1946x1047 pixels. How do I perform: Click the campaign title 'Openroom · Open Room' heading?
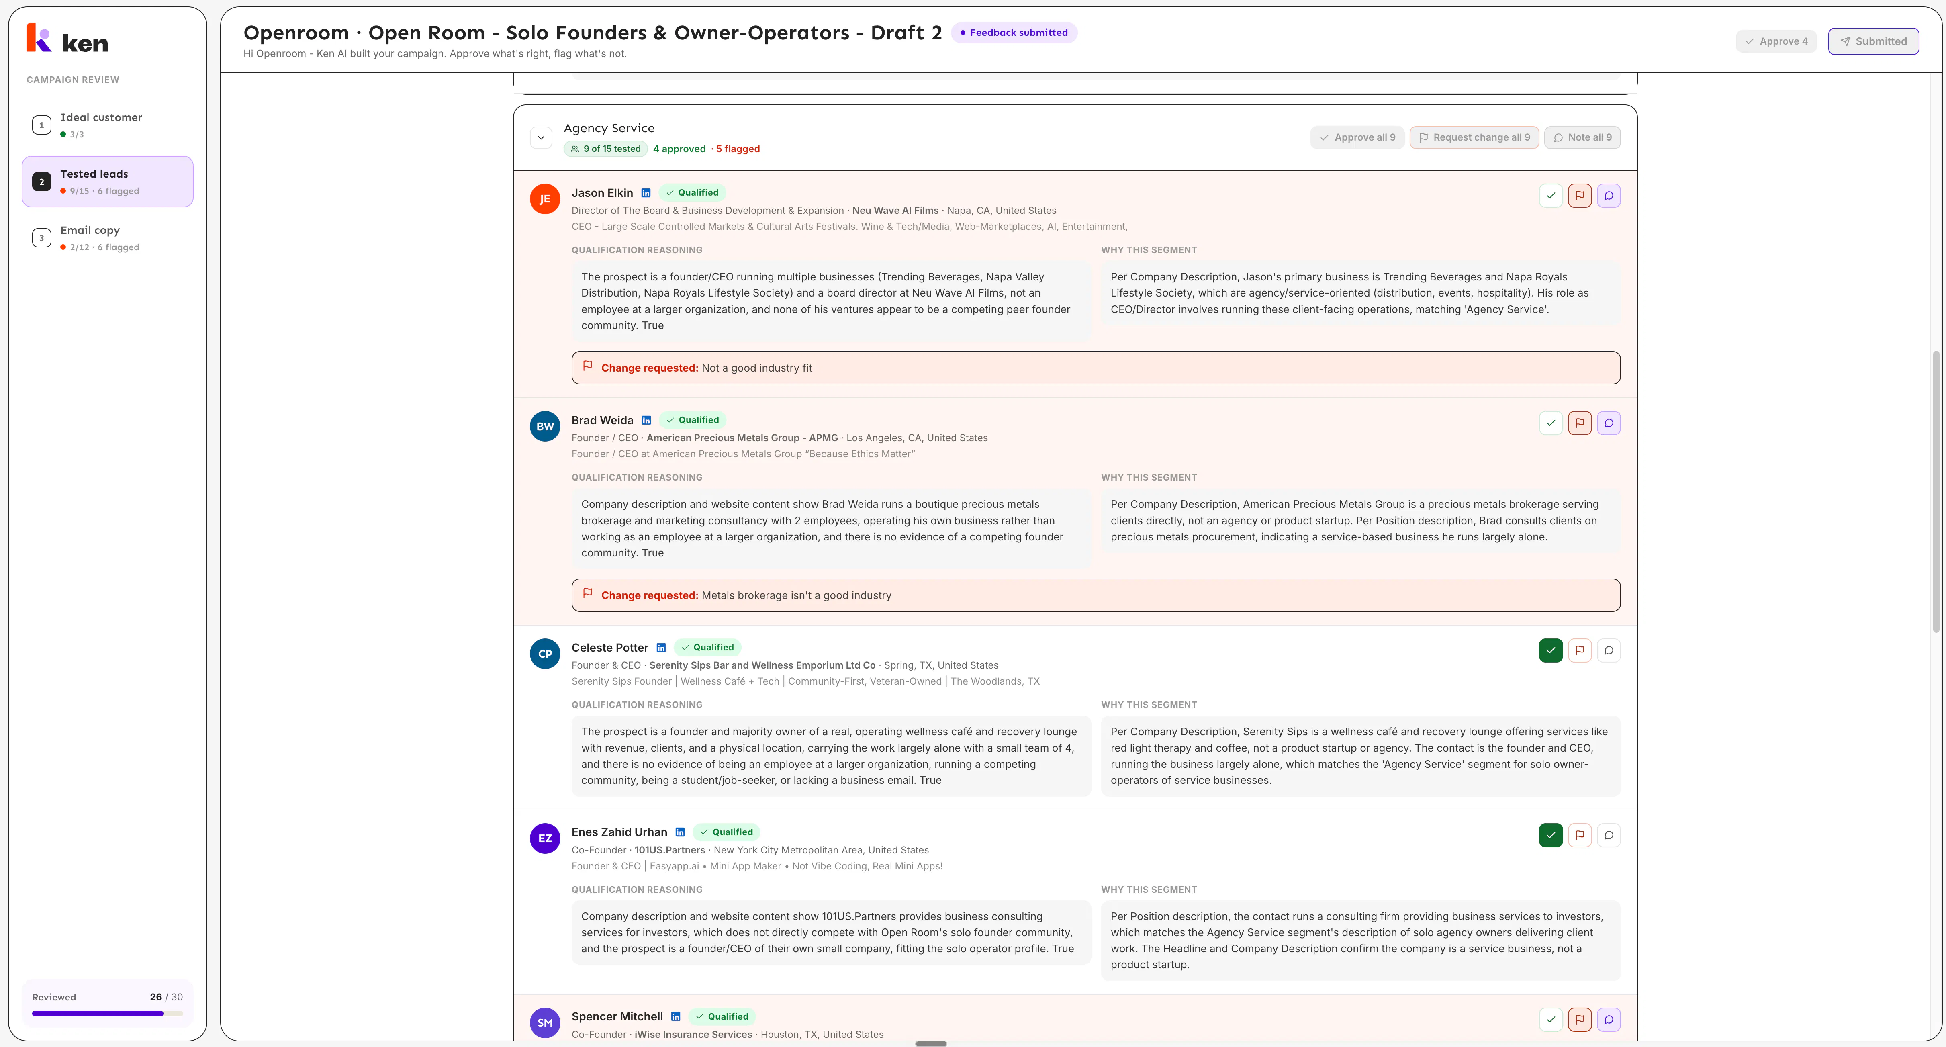[592, 33]
